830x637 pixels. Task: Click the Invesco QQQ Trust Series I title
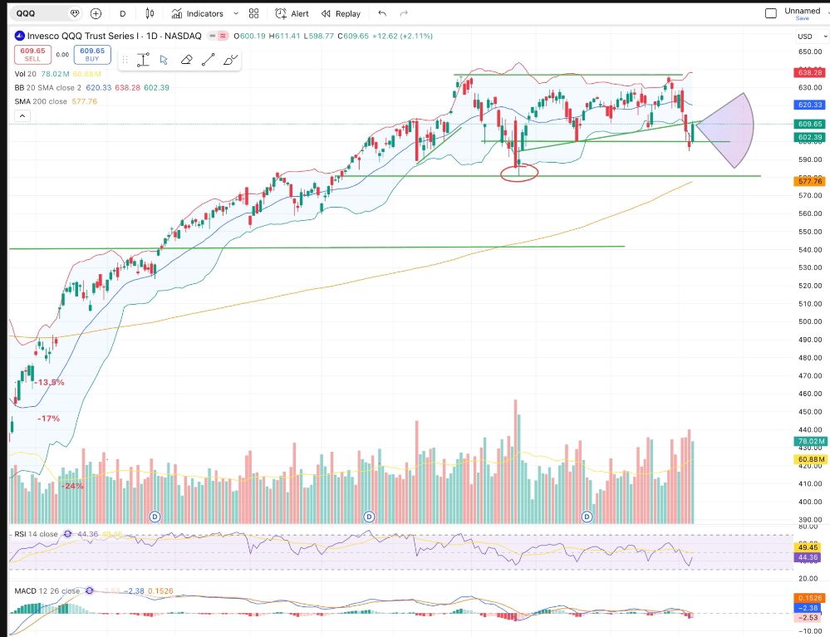click(x=82, y=36)
